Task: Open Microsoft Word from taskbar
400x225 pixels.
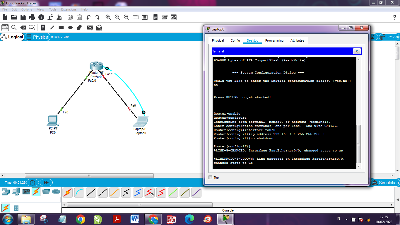Action: point(135,219)
